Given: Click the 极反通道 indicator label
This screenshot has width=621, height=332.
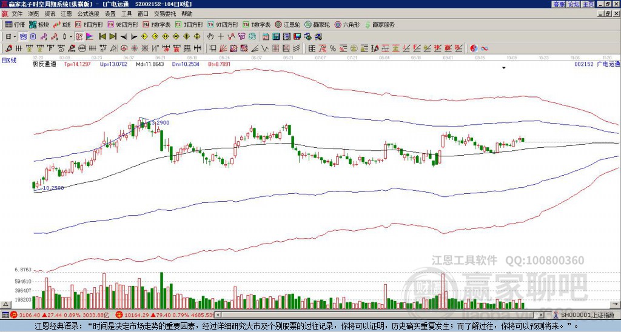Looking at the screenshot, I should [44, 64].
